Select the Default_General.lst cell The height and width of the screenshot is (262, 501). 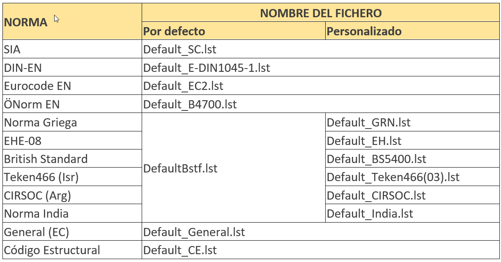[194, 232]
